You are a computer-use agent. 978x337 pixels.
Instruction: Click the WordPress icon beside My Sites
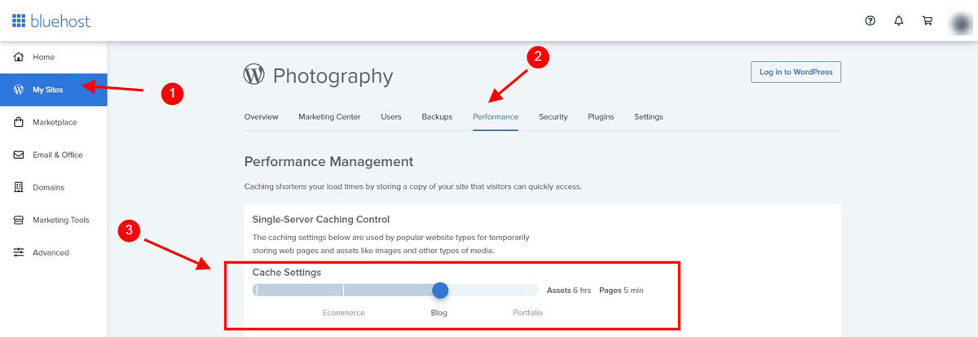[x=18, y=90]
